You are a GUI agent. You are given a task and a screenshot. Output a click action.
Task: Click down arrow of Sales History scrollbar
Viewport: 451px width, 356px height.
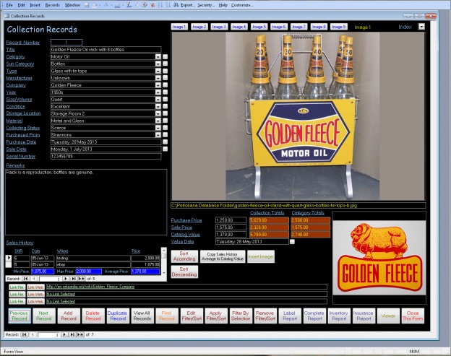[x=163, y=273]
